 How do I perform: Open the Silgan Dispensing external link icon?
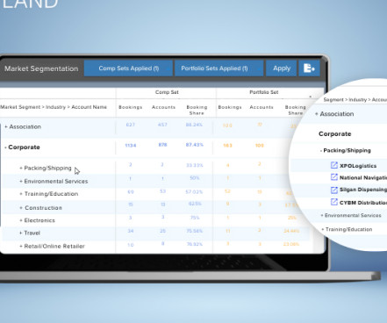334,190
